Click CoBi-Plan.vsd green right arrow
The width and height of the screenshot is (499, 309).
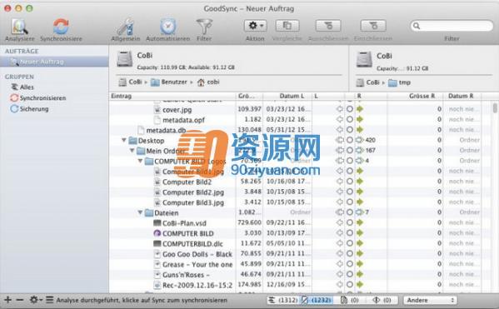(x=360, y=222)
